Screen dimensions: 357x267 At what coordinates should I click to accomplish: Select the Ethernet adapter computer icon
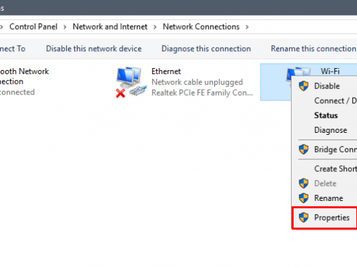point(131,82)
